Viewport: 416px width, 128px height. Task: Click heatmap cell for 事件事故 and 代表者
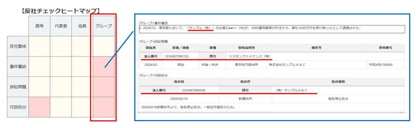(61, 66)
